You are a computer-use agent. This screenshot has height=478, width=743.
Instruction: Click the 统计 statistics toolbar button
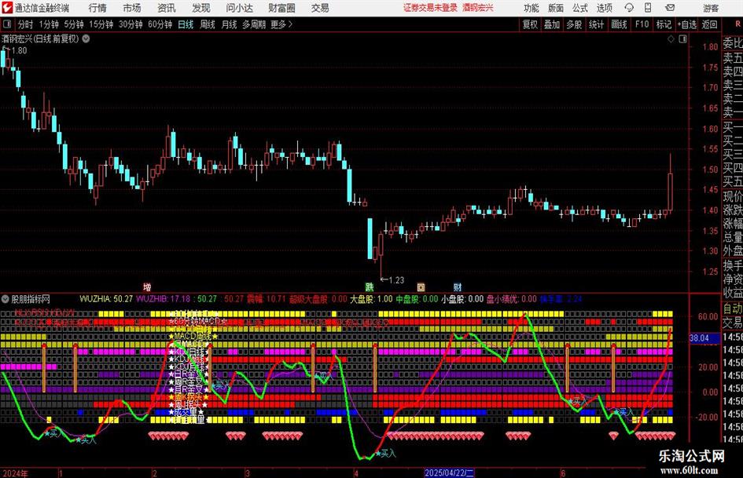(596, 24)
